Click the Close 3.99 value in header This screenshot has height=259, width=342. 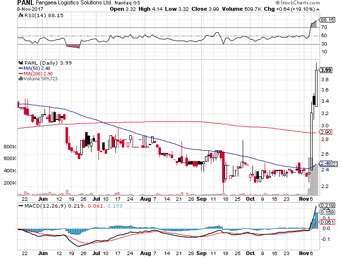205,9
